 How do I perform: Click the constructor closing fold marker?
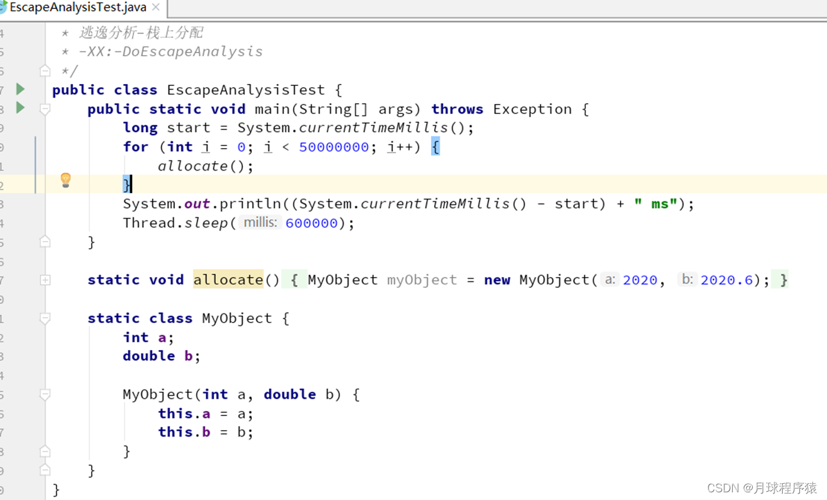coord(45,451)
